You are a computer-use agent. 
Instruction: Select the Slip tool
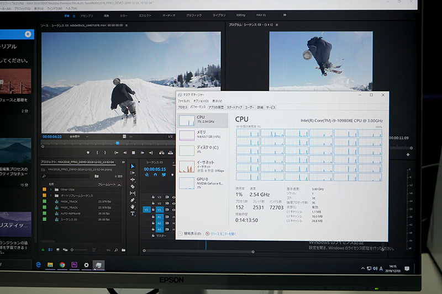pos(133,193)
